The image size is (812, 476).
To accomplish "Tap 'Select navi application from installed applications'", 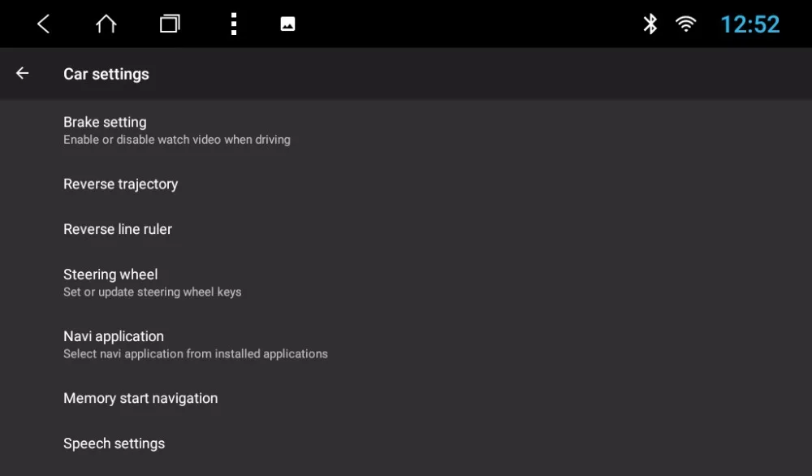I will tap(195, 354).
